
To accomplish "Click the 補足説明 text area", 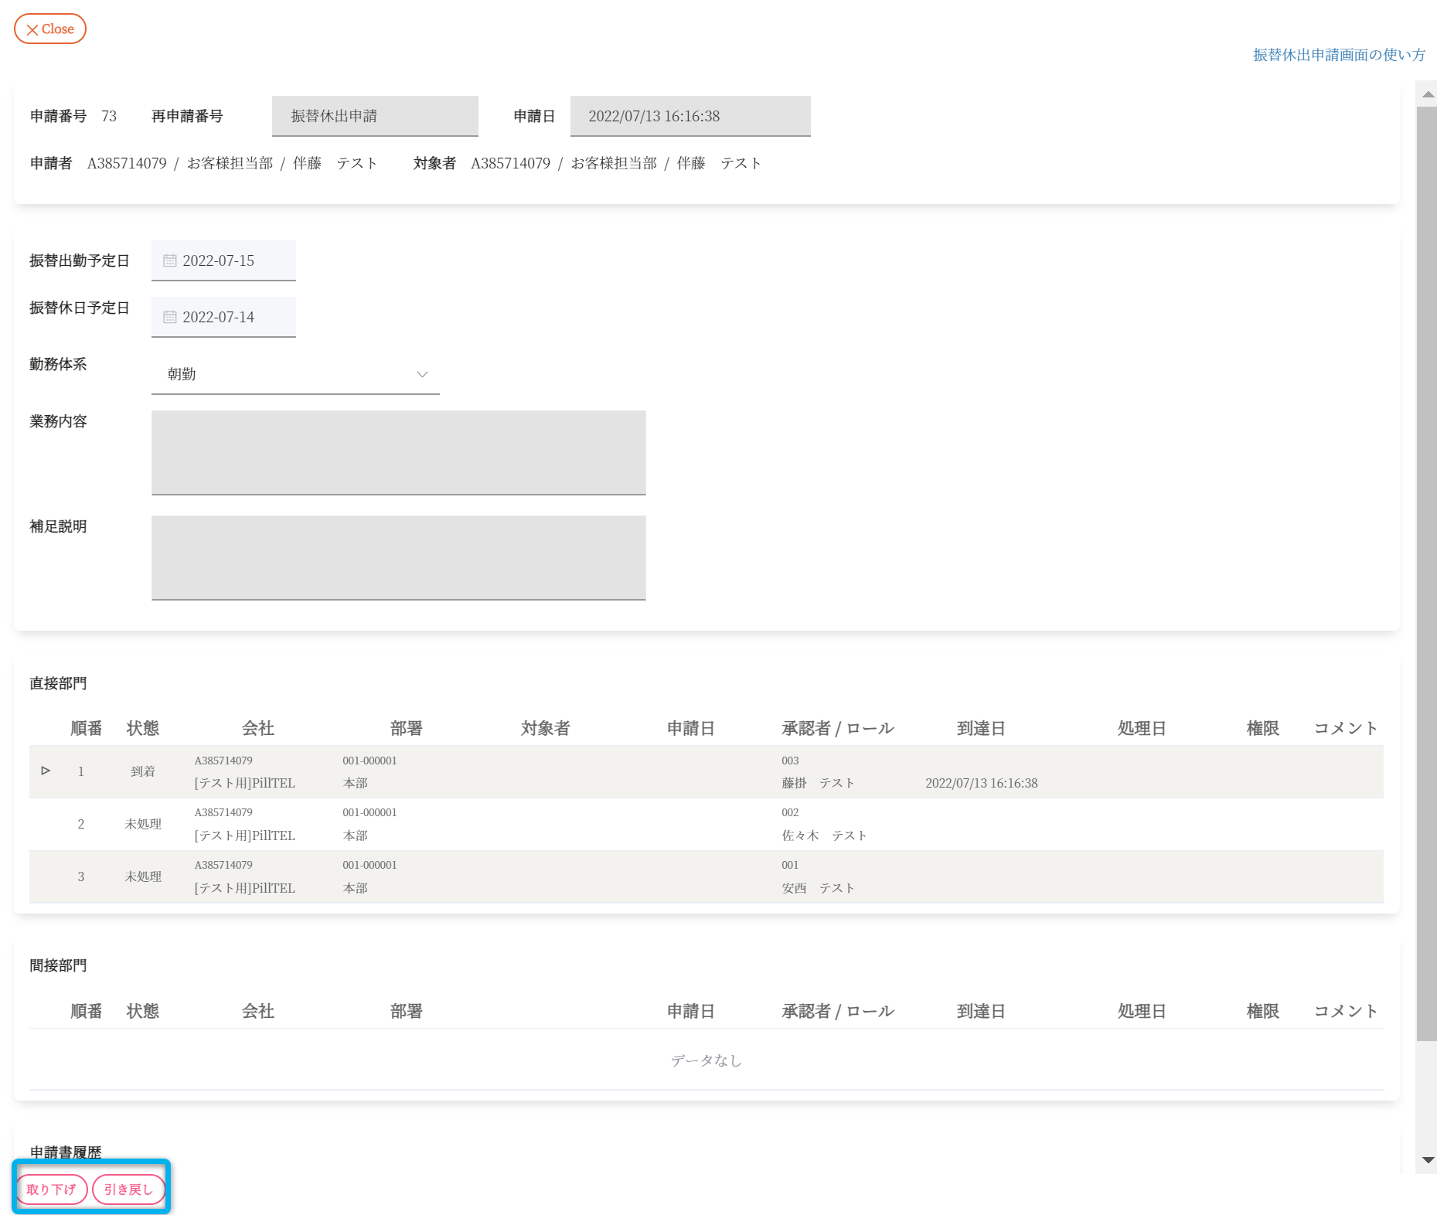I will [x=398, y=557].
